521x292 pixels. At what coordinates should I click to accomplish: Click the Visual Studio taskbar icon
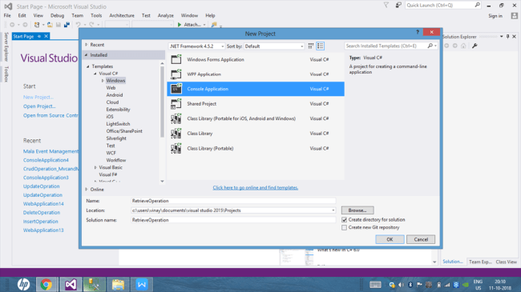pyautogui.click(x=71, y=284)
